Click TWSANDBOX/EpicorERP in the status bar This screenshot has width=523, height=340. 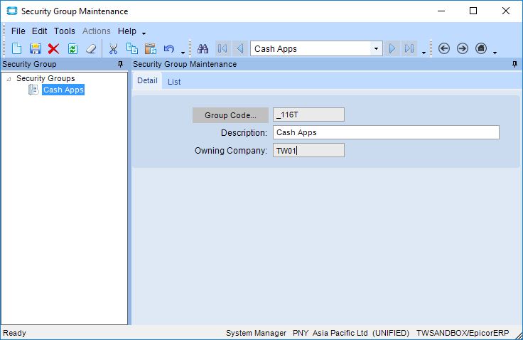[x=463, y=333]
